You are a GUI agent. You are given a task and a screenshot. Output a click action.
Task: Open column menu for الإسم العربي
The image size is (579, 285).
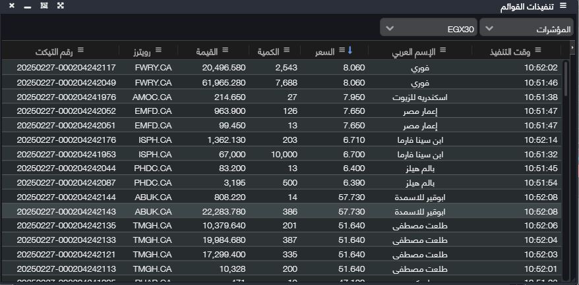click(443, 50)
